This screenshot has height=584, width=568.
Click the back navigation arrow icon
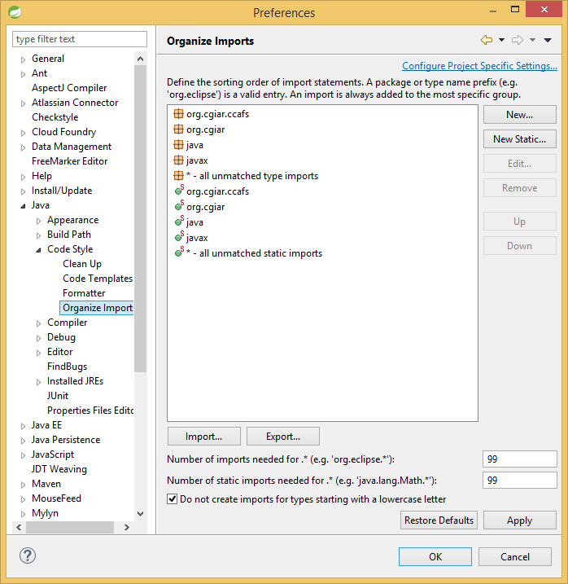pyautogui.click(x=487, y=40)
